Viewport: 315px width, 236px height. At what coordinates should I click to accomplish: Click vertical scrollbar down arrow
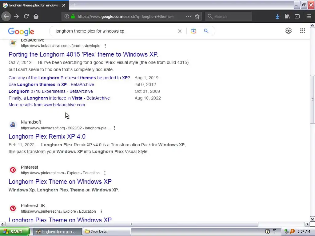pyautogui.click(x=313, y=219)
